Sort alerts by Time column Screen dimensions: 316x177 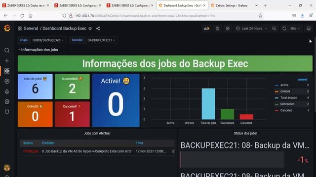(139, 143)
